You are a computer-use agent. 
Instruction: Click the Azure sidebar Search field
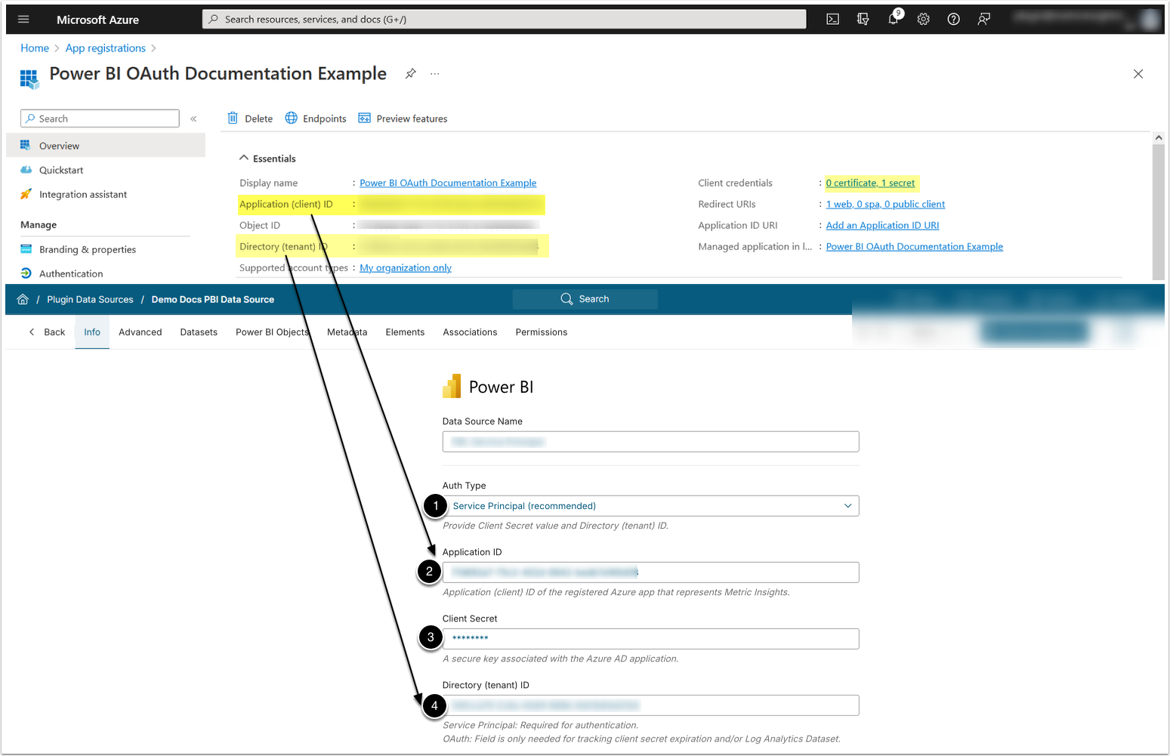(100, 119)
